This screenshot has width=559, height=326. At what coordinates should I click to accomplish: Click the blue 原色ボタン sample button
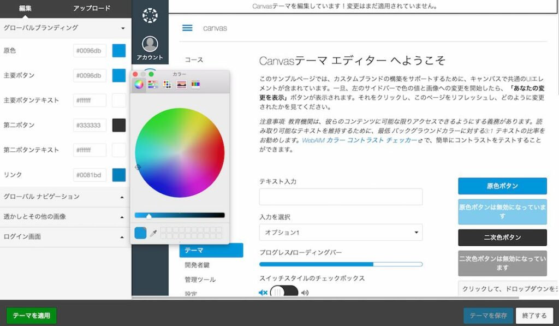[x=502, y=186]
